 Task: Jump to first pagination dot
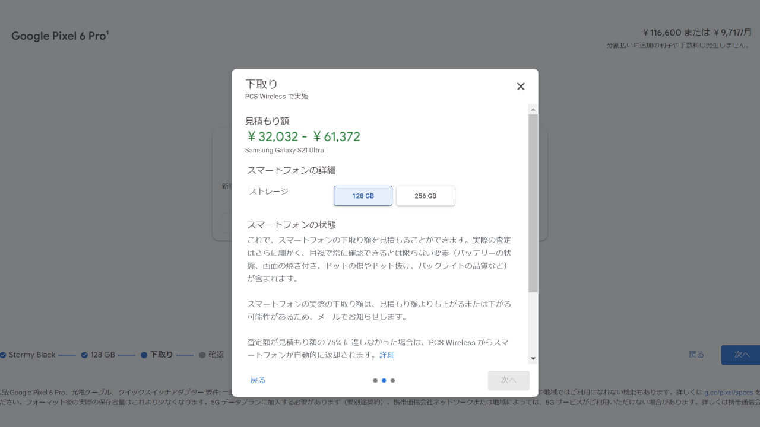pyautogui.click(x=375, y=380)
